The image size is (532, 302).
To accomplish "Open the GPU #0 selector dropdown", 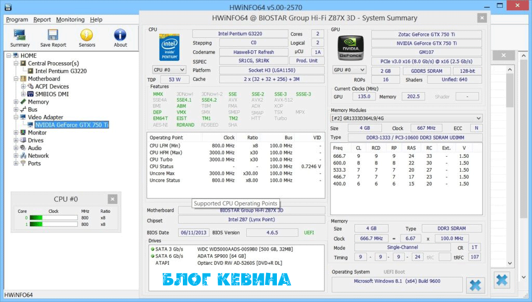I will point(349,70).
